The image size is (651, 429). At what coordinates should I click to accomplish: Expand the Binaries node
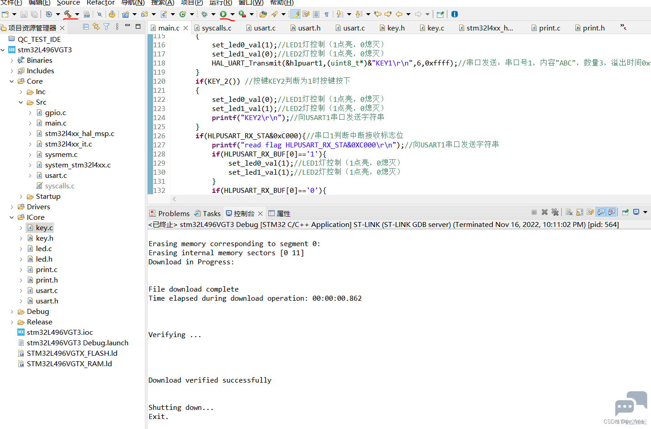[12, 61]
